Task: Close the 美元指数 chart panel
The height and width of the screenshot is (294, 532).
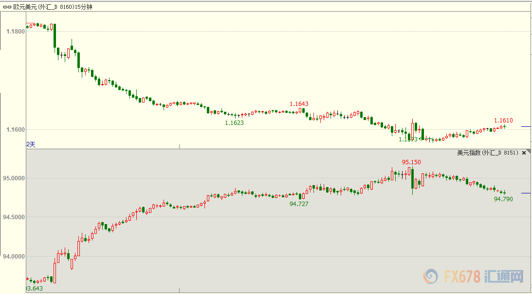Action: (524, 153)
